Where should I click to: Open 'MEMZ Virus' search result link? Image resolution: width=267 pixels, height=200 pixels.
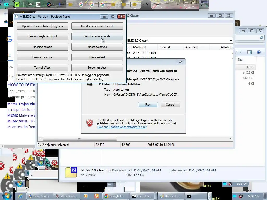(x=17, y=121)
